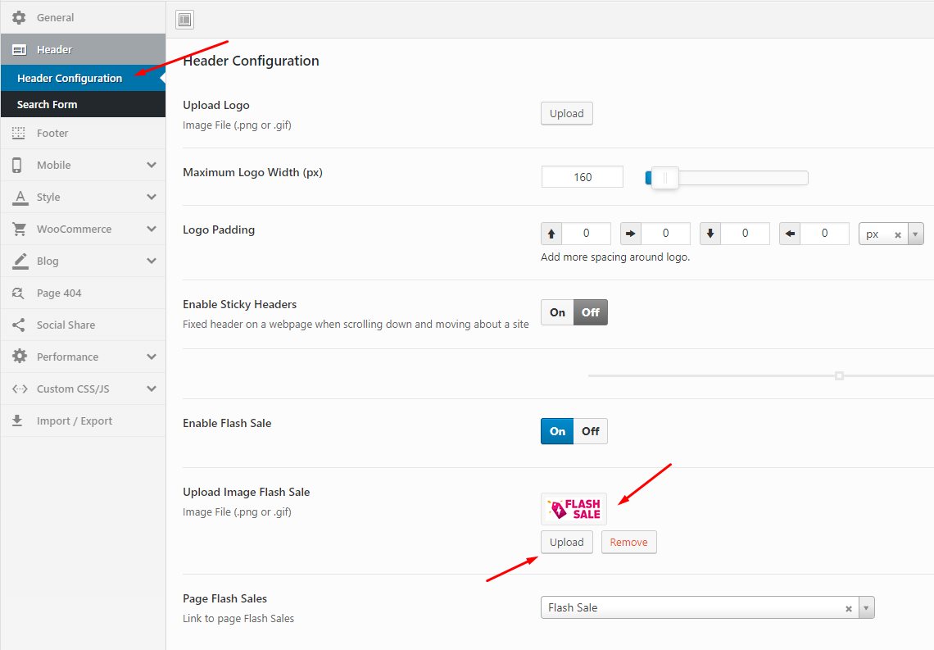Clear the Flash Sale page selection
The height and width of the screenshot is (650, 934).
[848, 608]
